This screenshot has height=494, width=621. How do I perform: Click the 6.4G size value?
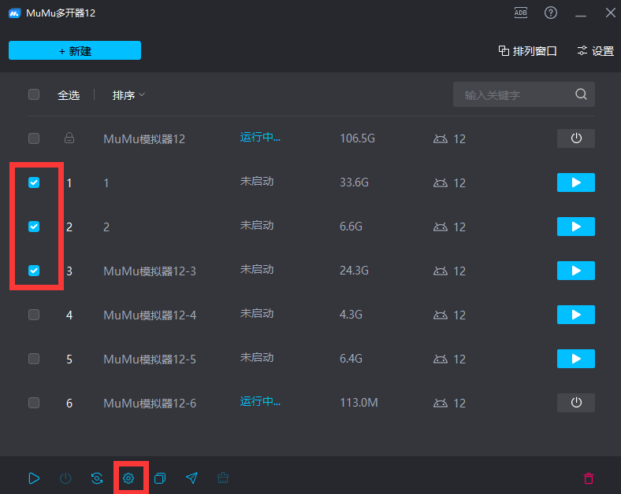click(351, 359)
